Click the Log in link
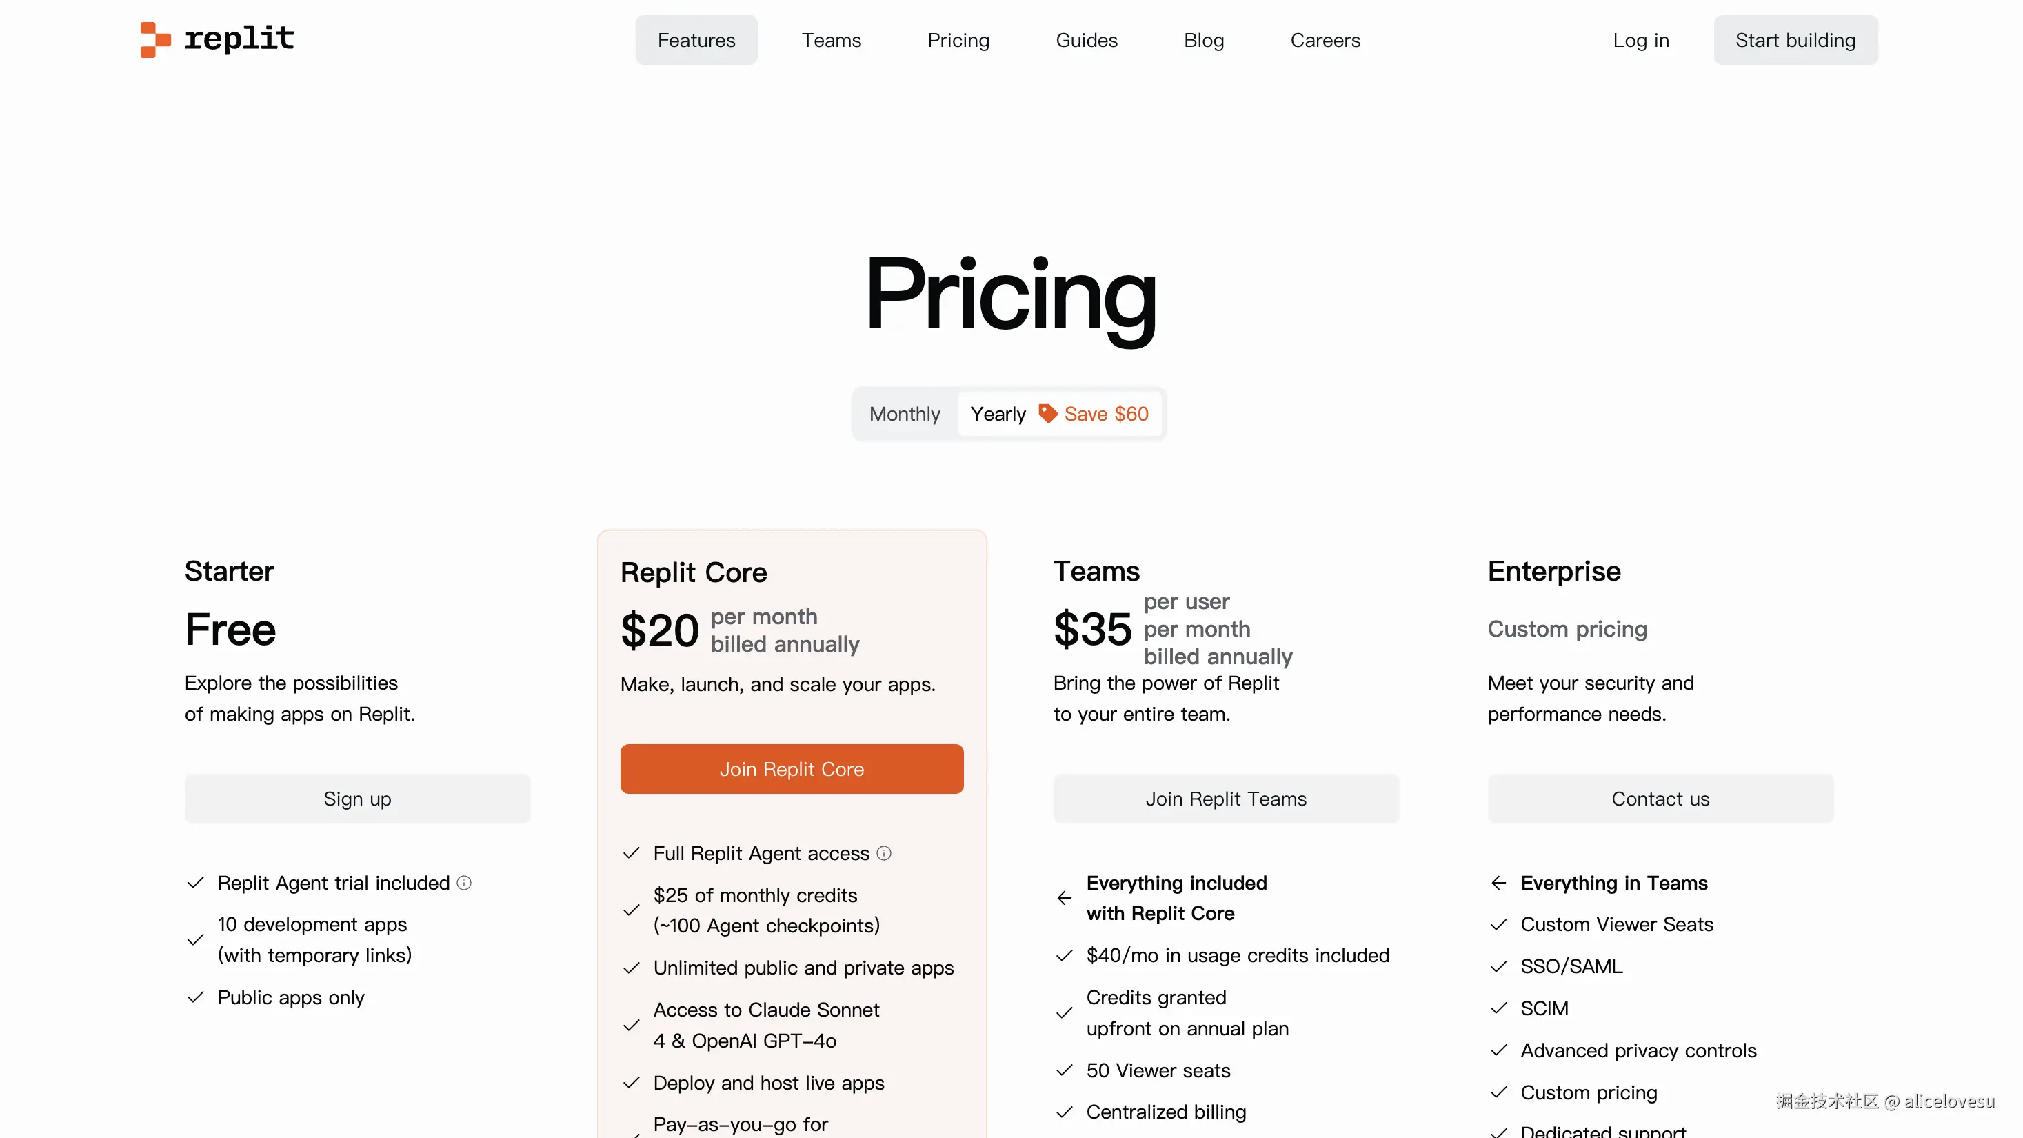This screenshot has width=2023, height=1138. click(1640, 40)
